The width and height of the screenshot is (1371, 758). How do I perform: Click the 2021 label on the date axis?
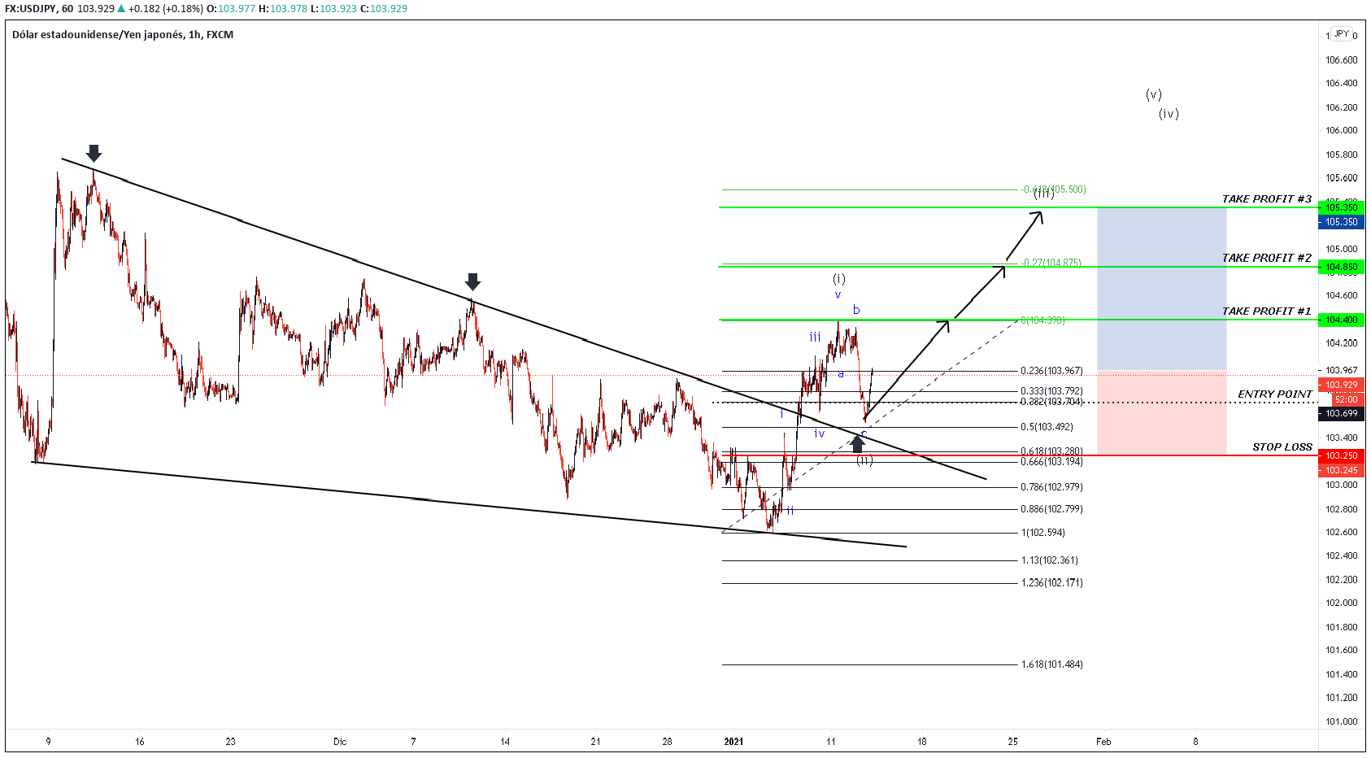733,742
